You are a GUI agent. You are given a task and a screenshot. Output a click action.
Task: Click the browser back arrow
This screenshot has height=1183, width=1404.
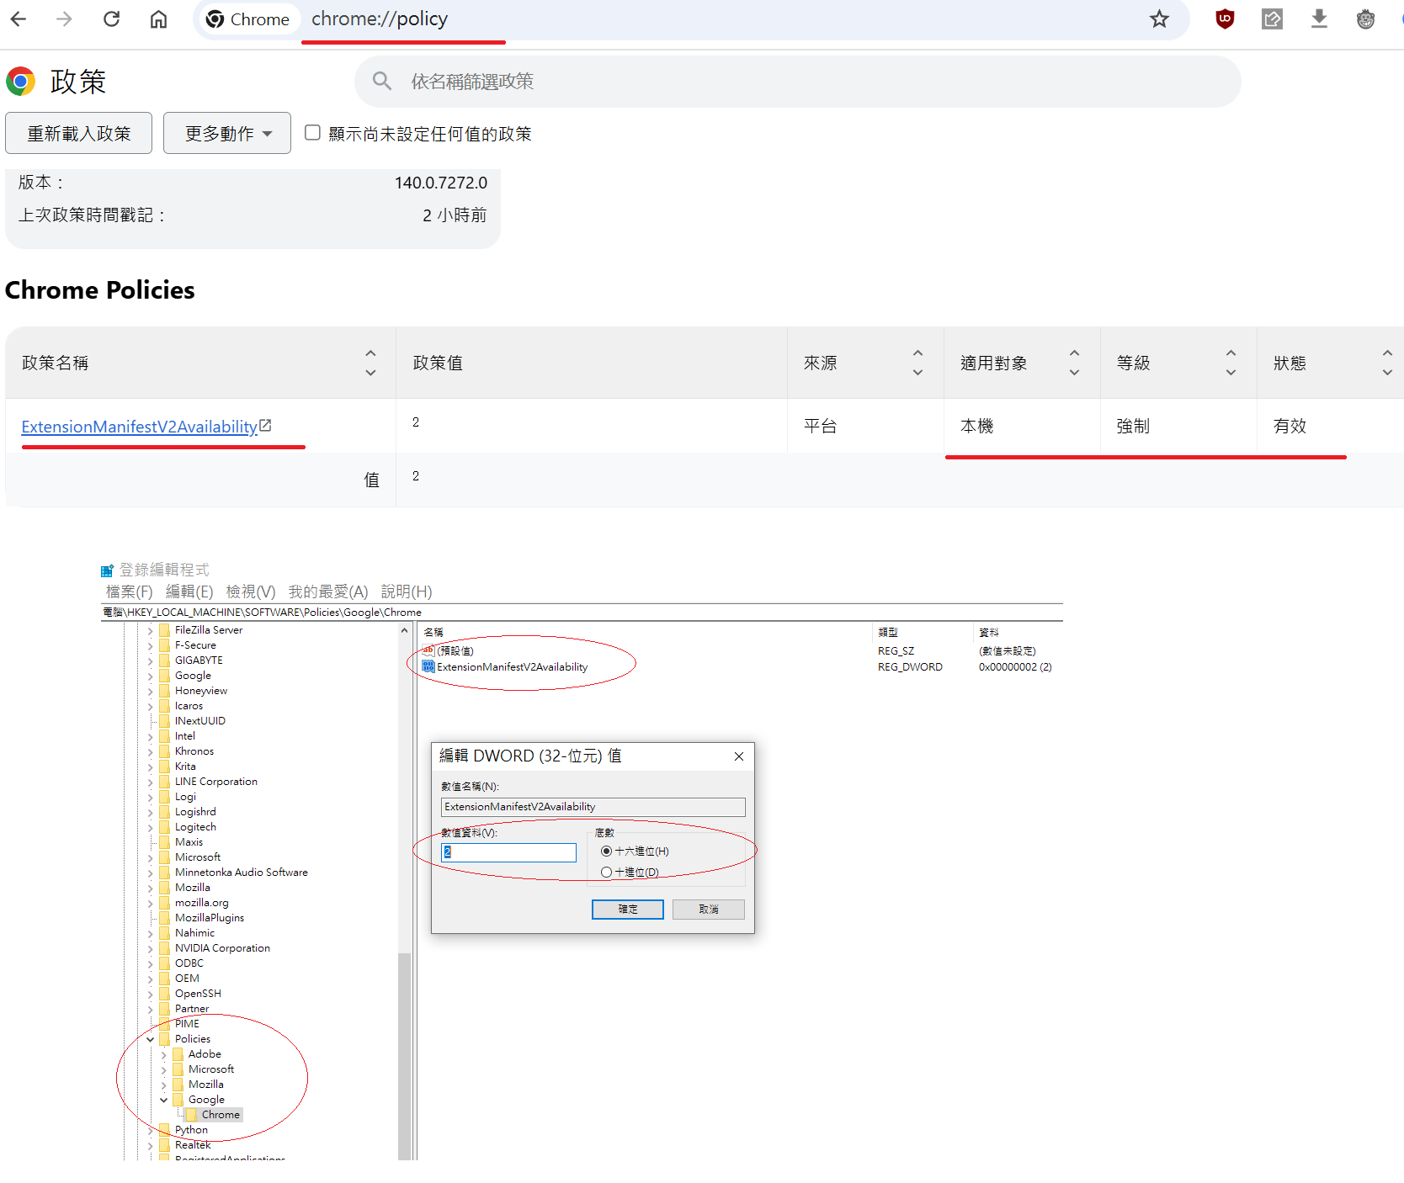point(19,19)
